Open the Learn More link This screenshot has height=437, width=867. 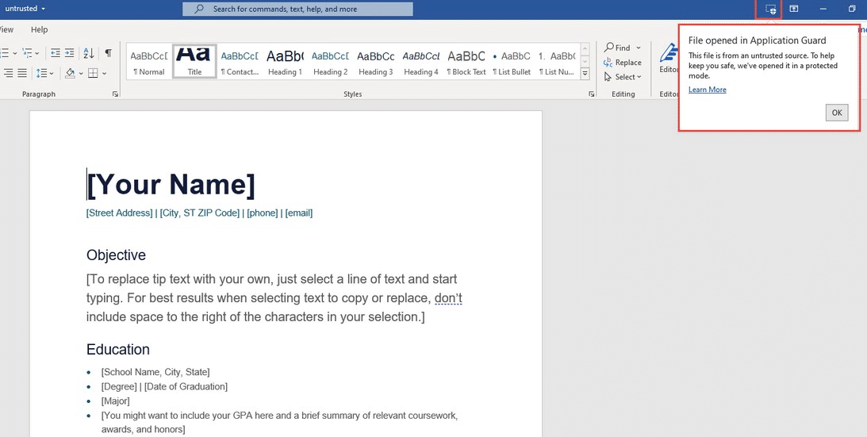tap(708, 90)
